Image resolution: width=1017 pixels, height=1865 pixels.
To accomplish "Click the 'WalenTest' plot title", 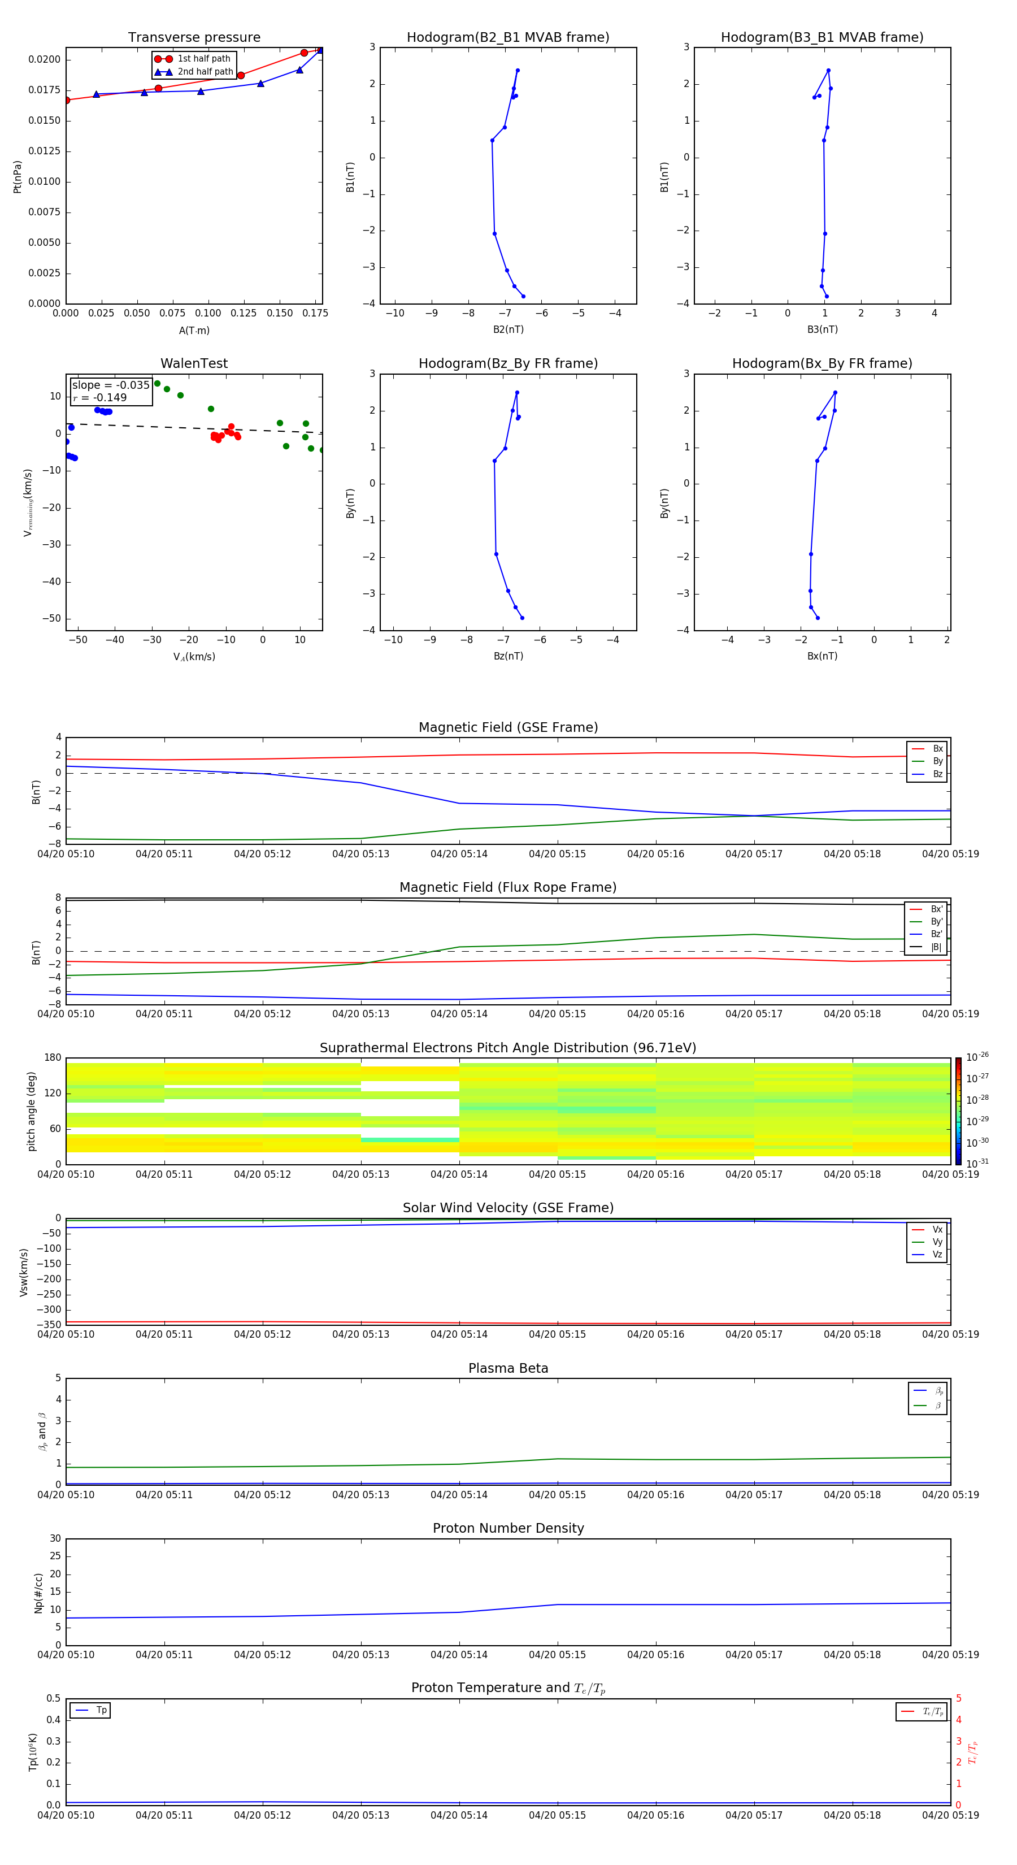I will pyautogui.click(x=194, y=363).
